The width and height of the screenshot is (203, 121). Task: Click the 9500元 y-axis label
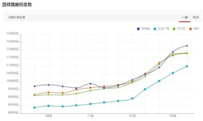[x=13, y=89]
